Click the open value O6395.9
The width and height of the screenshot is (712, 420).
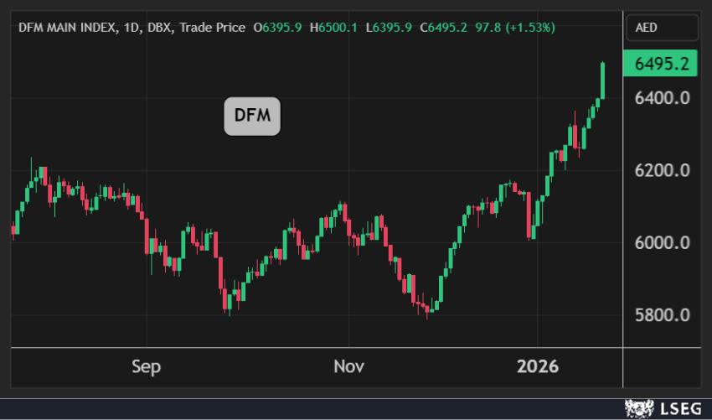click(278, 28)
